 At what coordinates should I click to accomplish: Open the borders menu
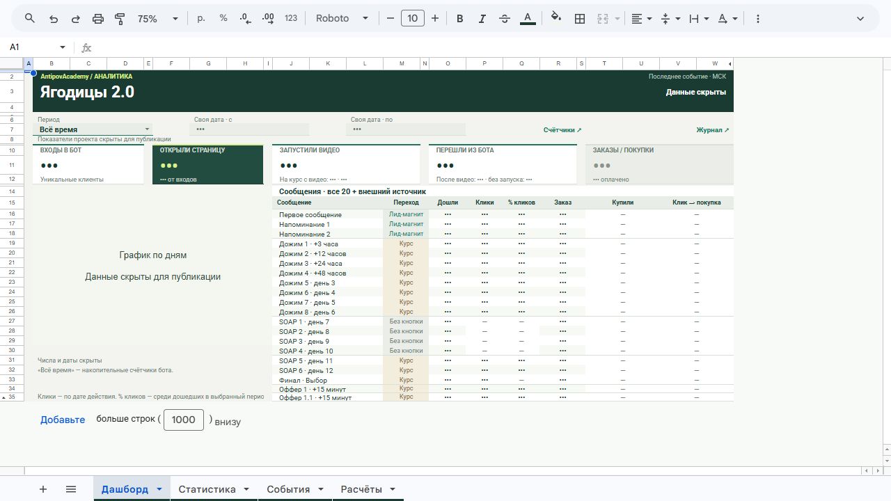pos(579,19)
